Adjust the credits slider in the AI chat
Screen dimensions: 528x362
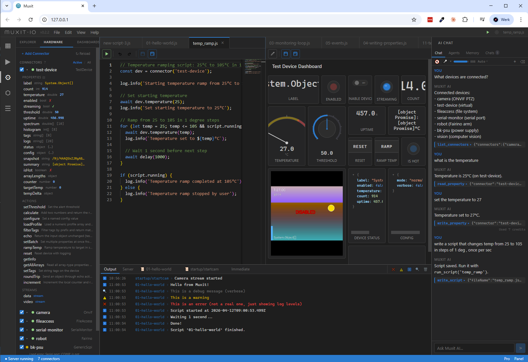tap(461, 61)
